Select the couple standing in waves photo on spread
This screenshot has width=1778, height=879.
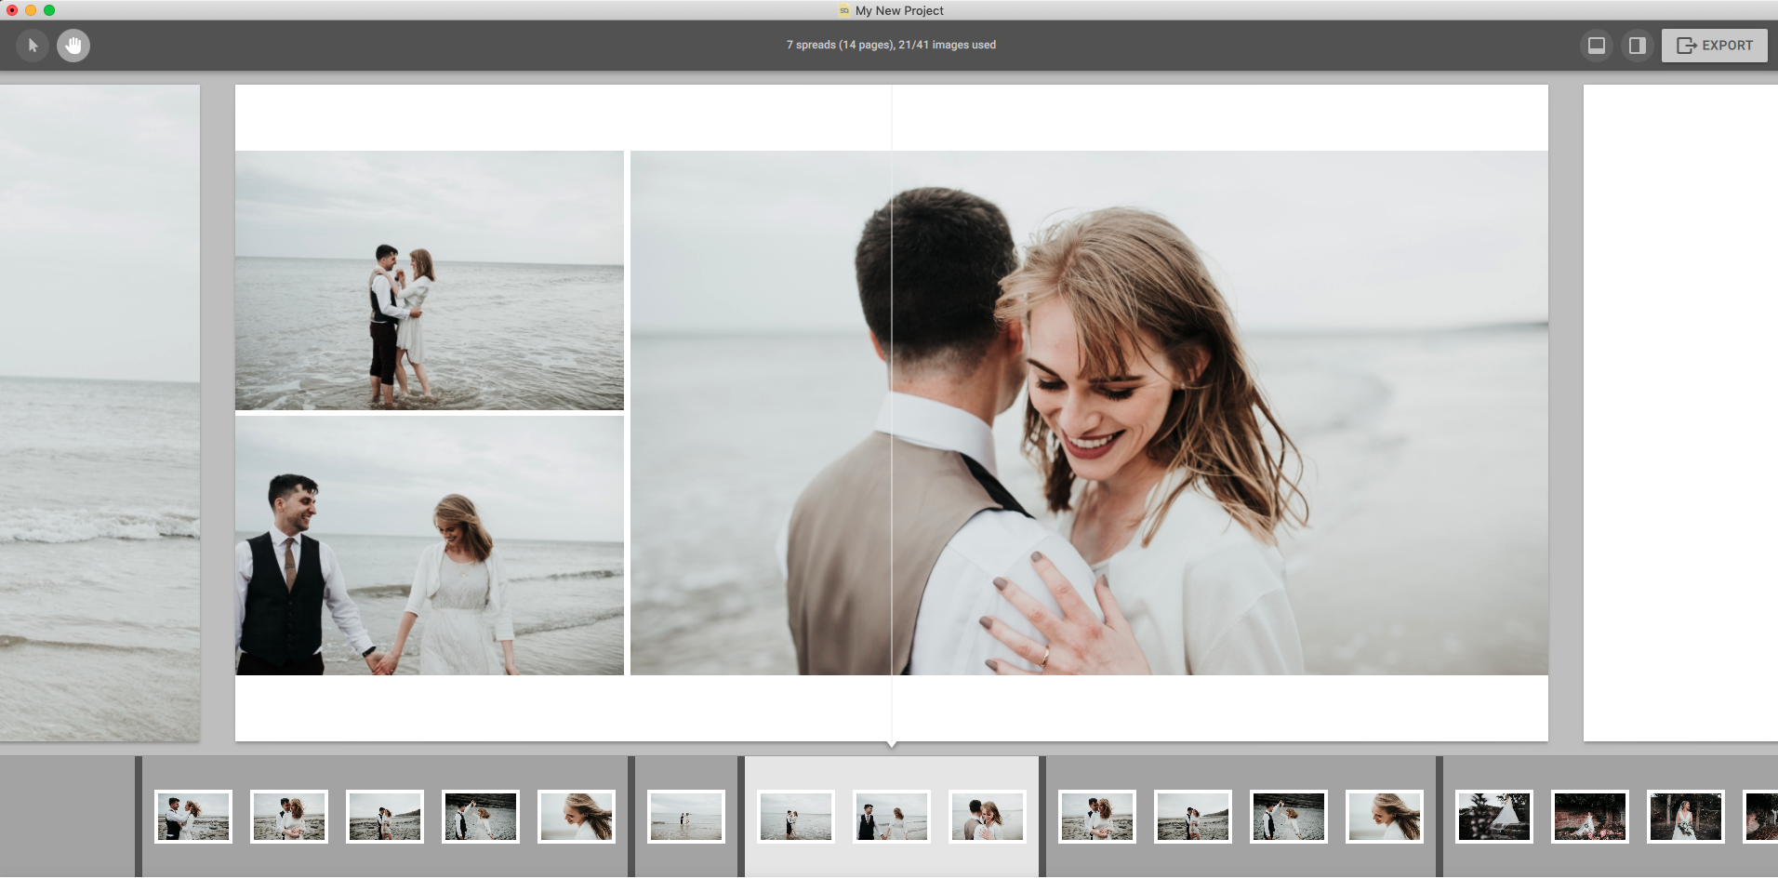tap(430, 280)
